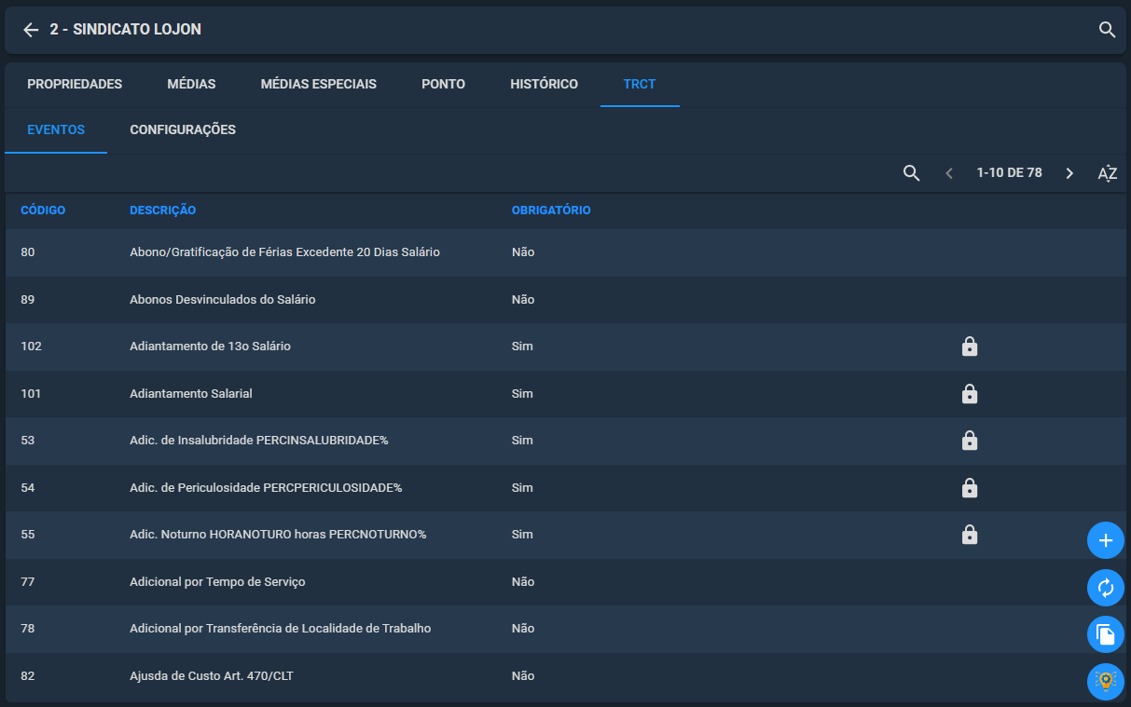The width and height of the screenshot is (1131, 707).
Task: Open the Ponto tab
Action: (x=443, y=84)
